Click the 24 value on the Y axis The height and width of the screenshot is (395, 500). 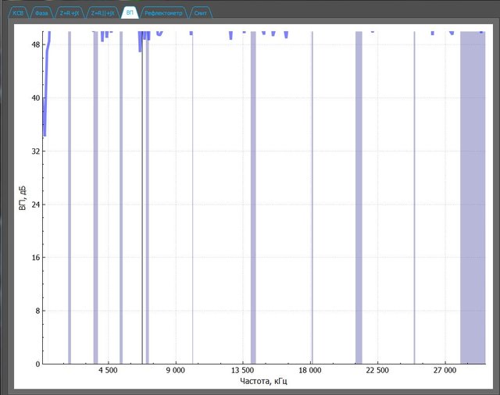click(34, 205)
